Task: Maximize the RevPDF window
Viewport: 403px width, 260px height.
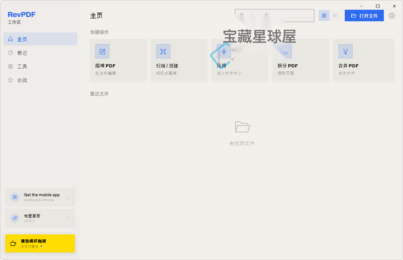Action: click(x=378, y=6)
